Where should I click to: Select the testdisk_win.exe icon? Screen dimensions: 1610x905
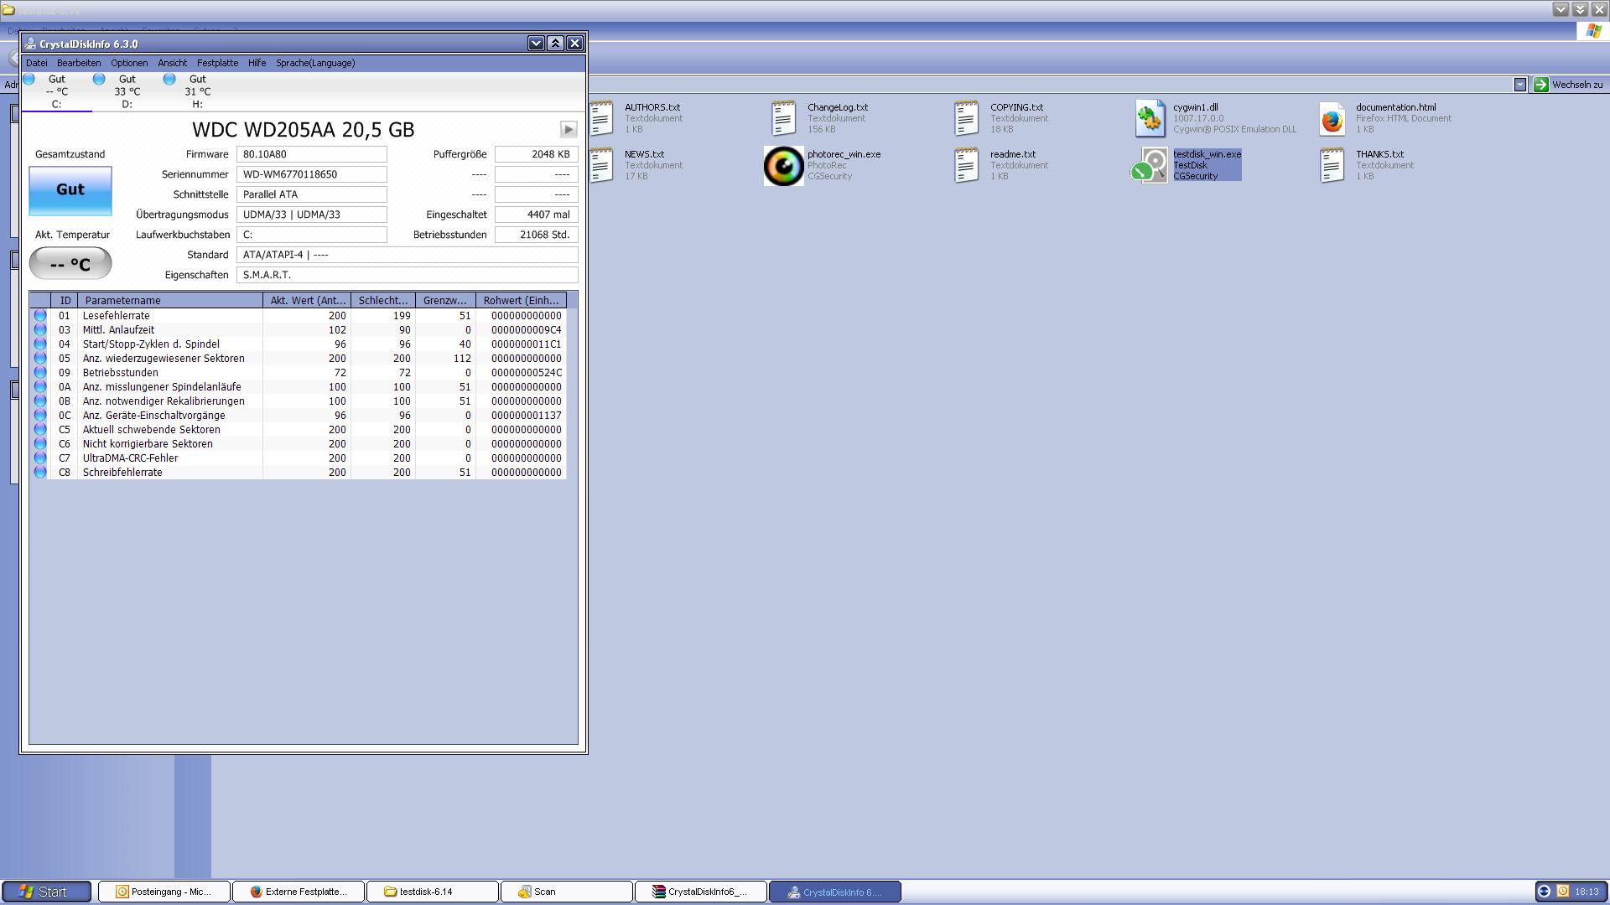pos(1150,166)
